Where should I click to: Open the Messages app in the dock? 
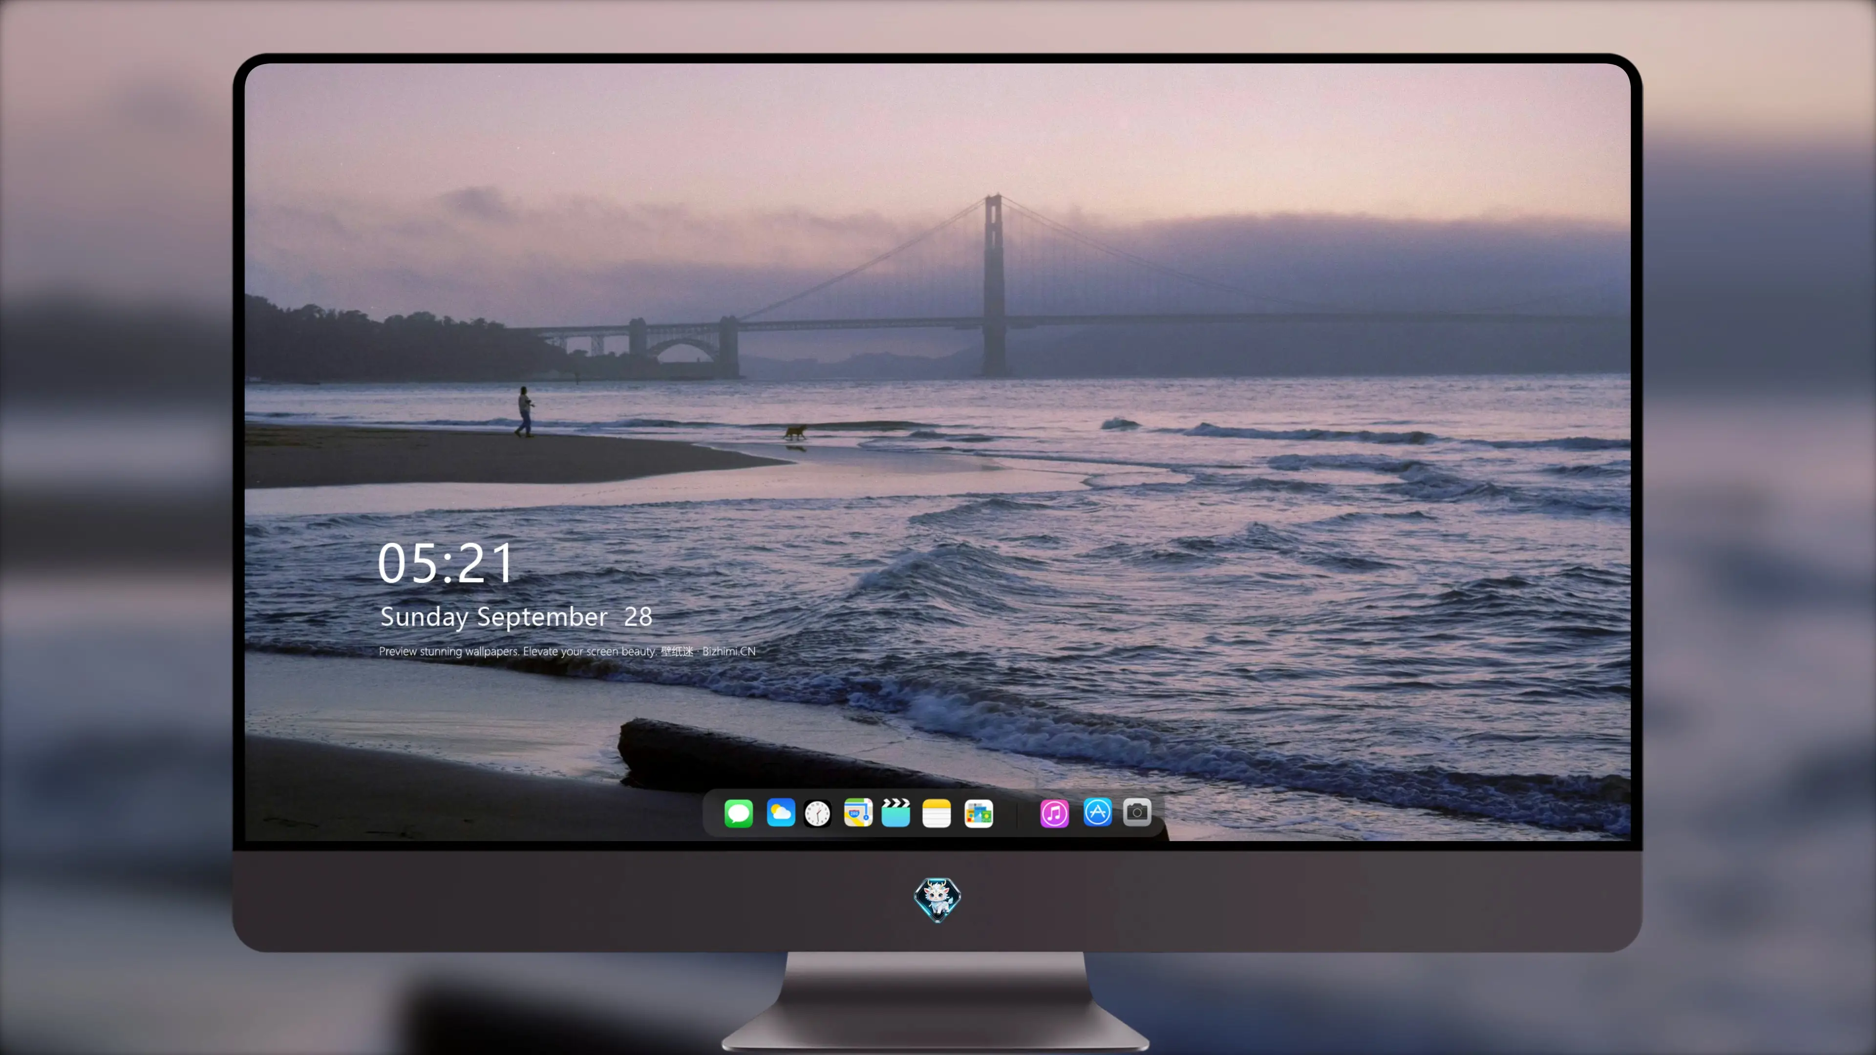click(739, 813)
